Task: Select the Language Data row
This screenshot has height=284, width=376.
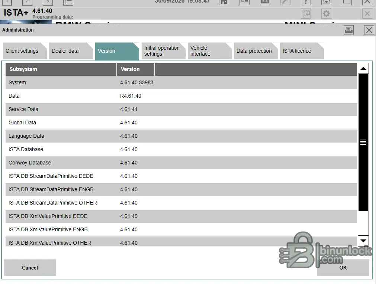Action: click(x=181, y=136)
